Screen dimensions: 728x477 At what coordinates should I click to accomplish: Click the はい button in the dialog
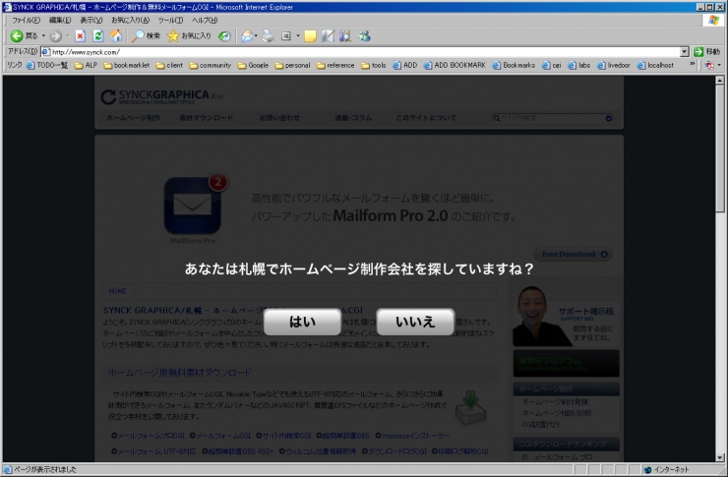point(302,322)
